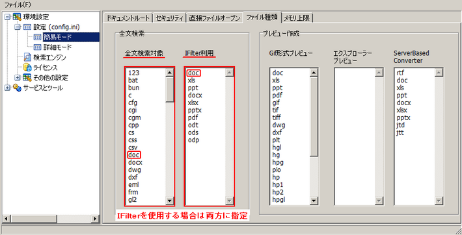The height and width of the screenshot is (235, 462).
Task: Click the 環境設定 root icon
Action: point(17,17)
